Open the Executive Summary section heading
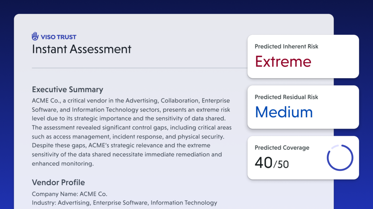Screen dimensions: 373x209 [x=67, y=89]
